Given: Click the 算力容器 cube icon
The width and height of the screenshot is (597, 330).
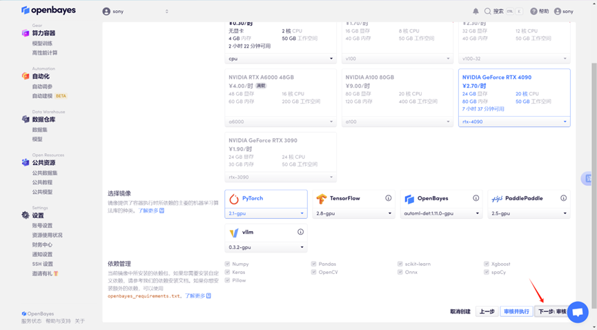Looking at the screenshot, I should click(26, 33).
